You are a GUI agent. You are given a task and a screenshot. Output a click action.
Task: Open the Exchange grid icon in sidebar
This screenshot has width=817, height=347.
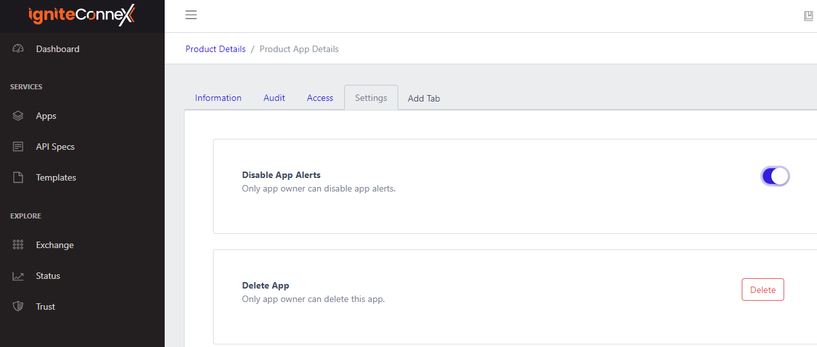[18, 245]
